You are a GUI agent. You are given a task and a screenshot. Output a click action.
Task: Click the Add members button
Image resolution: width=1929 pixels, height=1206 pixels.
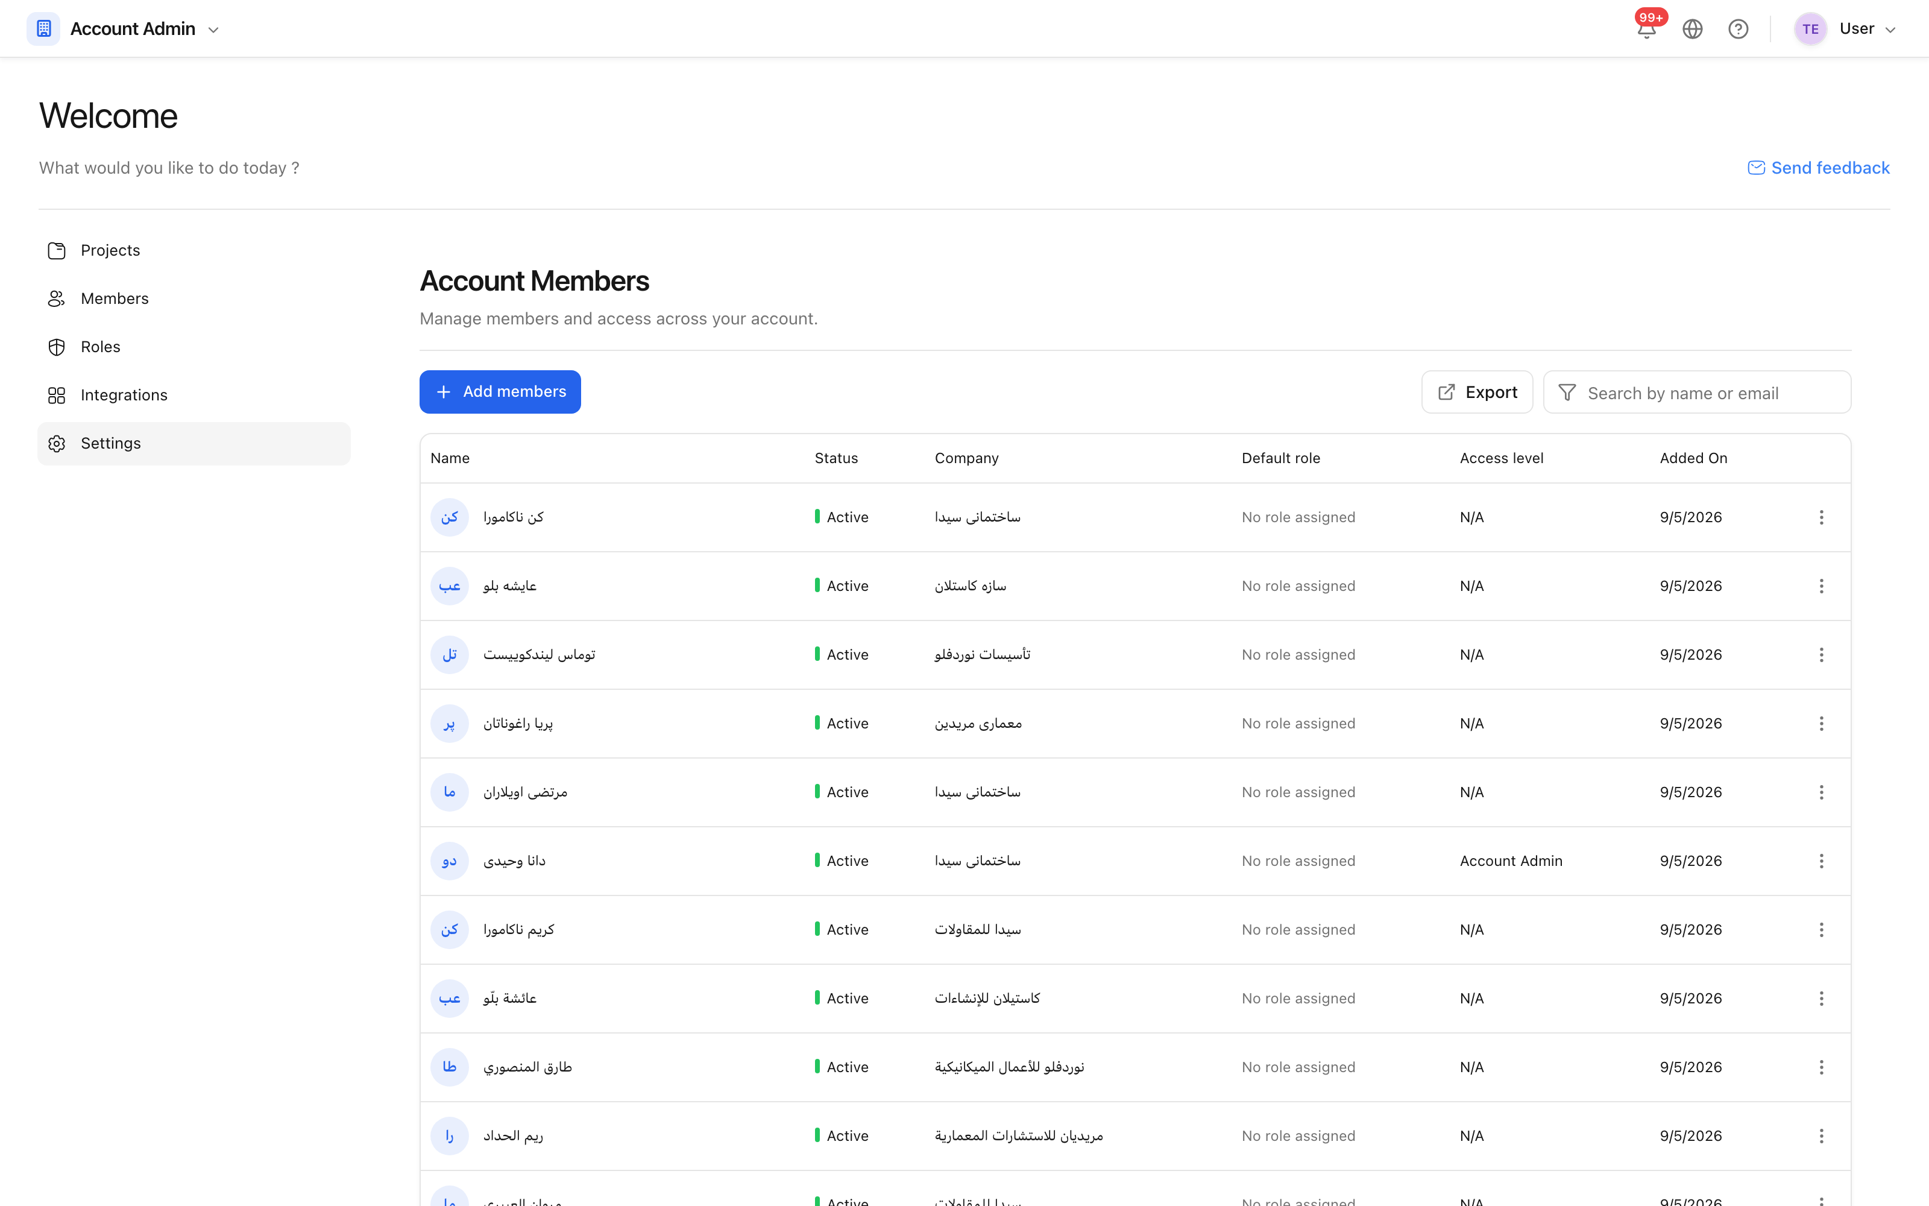[x=500, y=391]
